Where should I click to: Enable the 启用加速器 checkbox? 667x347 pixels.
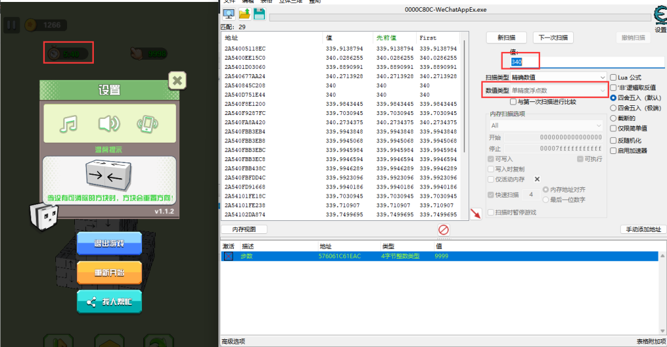614,151
